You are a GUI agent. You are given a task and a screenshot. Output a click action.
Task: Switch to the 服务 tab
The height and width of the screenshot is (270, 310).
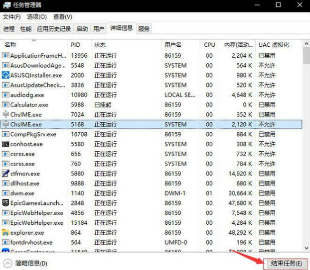144,29
